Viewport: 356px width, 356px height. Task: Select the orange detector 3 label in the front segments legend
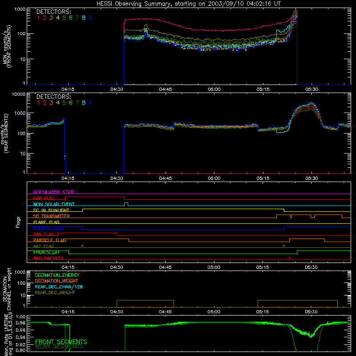coord(51,17)
